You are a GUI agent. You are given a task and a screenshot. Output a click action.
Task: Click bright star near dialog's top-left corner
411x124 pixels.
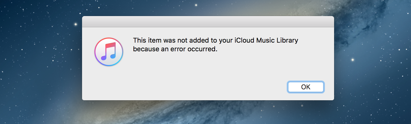[76, 24]
